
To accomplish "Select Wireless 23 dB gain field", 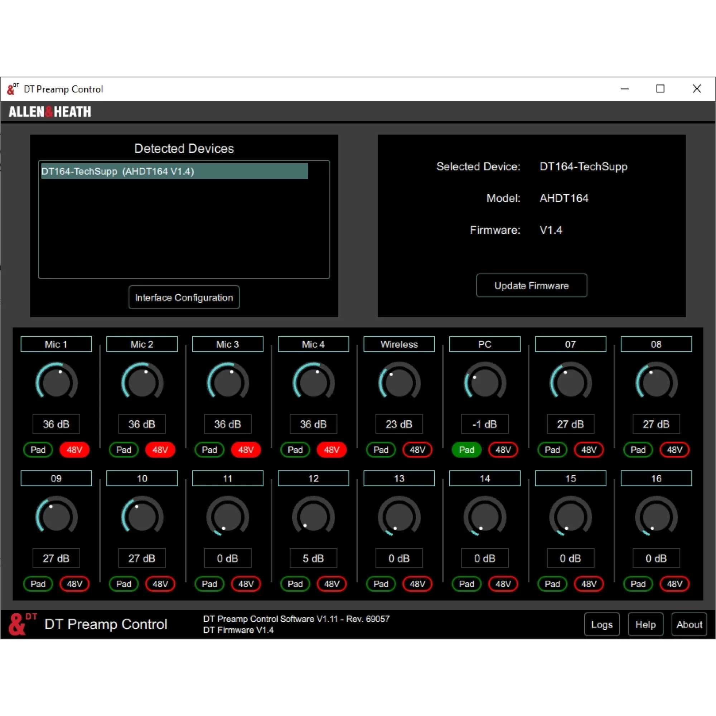I will coord(399,424).
